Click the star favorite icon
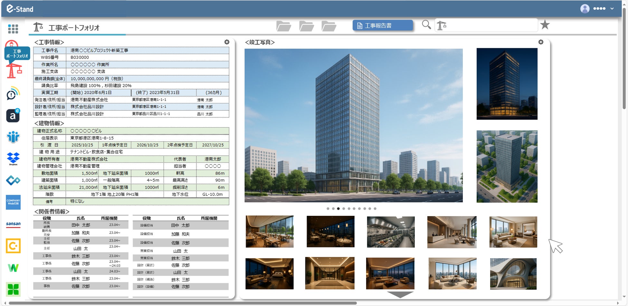Viewport: 628px width, 306px height. [x=545, y=24]
